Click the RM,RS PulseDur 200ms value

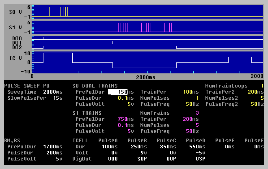point(55,153)
